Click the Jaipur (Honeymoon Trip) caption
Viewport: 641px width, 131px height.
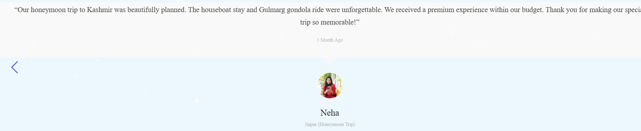tap(330, 124)
